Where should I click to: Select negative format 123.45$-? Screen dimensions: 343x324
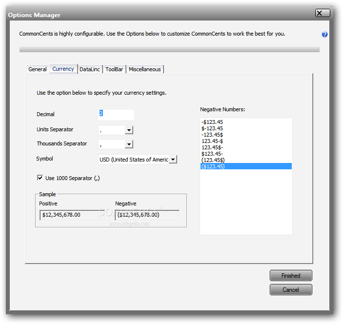coord(246,147)
